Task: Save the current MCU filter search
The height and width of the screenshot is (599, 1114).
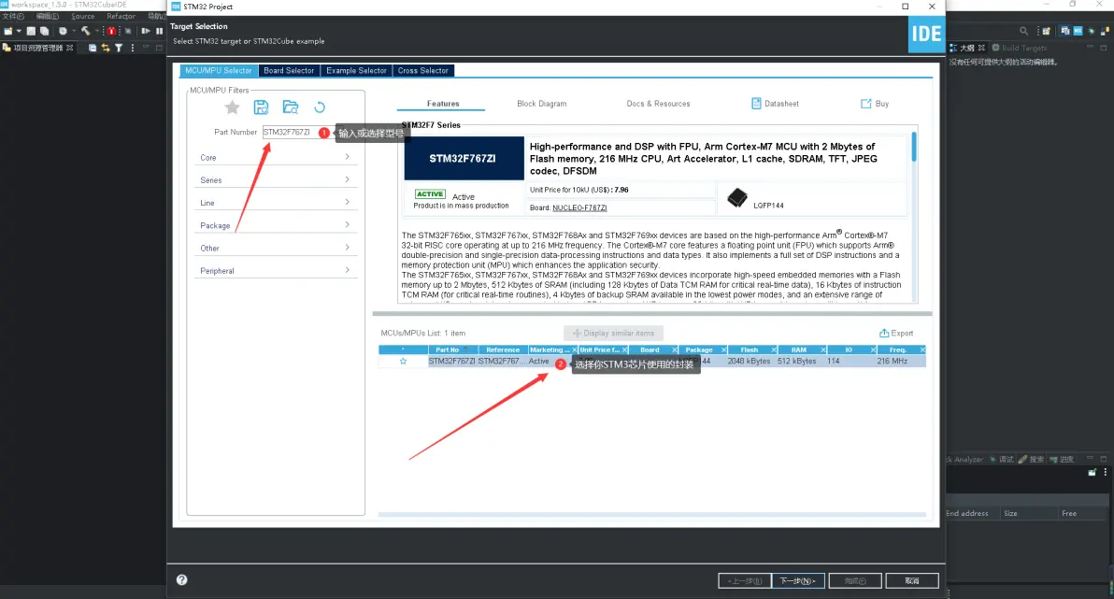Action: coord(261,107)
